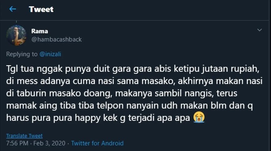Screen dimensions: 271x151
Task: Click the back arrow icon
Action: point(12,9)
